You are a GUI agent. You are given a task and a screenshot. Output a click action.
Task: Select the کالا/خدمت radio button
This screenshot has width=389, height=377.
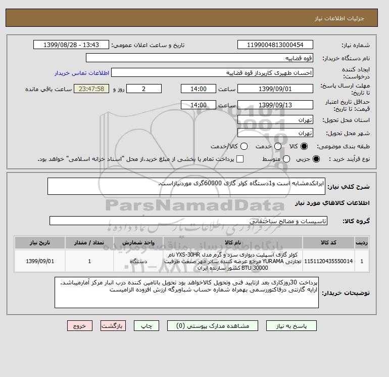(x=244, y=146)
